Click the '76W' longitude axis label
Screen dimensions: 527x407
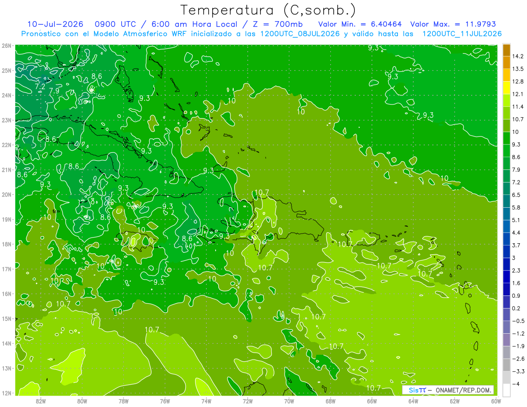click(165, 400)
